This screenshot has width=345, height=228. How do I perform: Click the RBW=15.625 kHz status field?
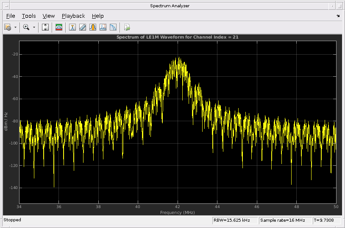[x=234, y=220]
